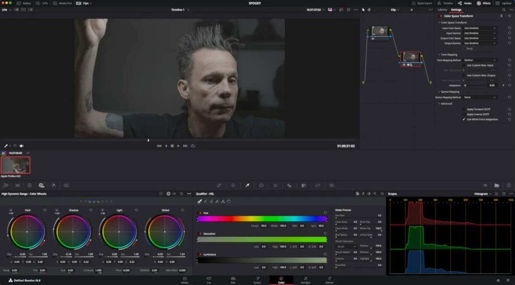This screenshot has width=515, height=285.
Task: Toggle the Saturation qualifier enable dot
Action: 200,234
